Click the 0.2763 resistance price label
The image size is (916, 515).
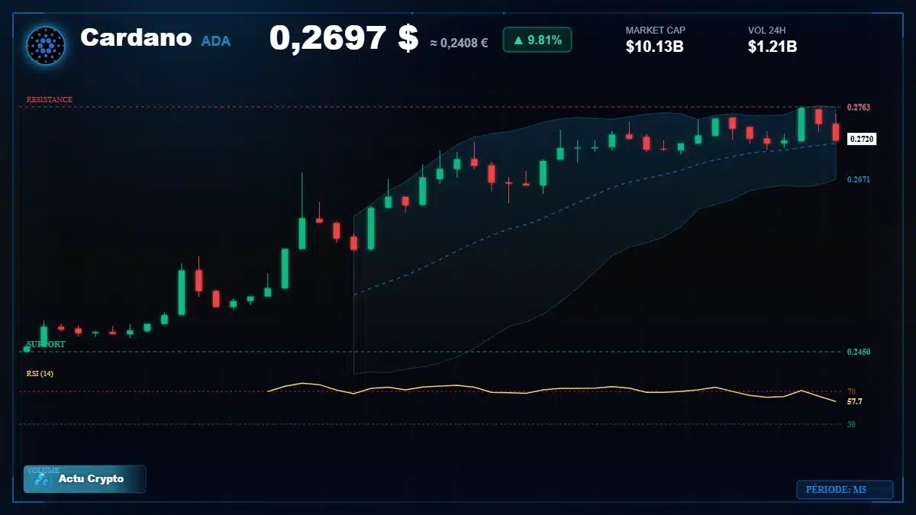point(859,108)
